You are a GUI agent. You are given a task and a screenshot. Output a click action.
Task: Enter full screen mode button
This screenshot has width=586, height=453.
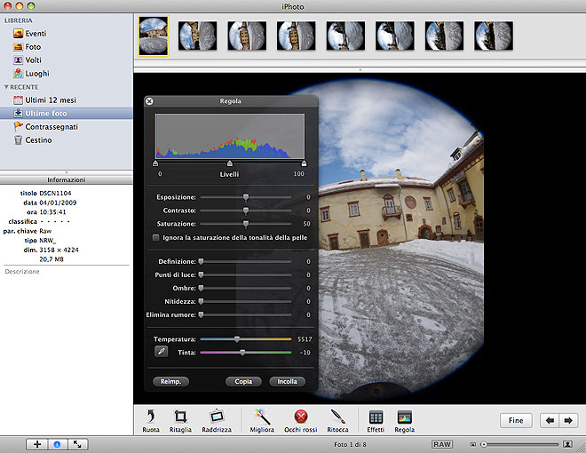77,444
